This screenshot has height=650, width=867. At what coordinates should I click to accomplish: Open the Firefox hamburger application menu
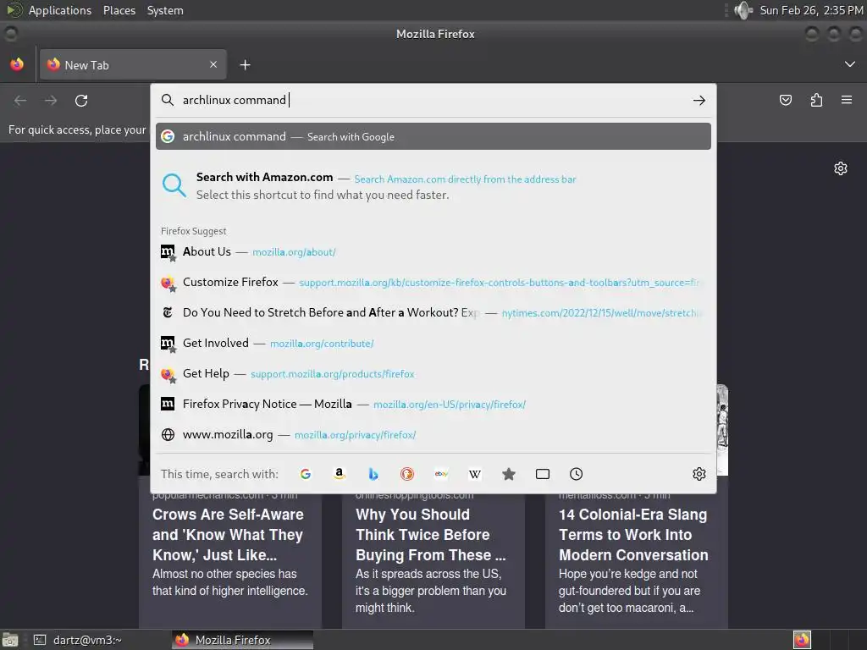point(847,100)
